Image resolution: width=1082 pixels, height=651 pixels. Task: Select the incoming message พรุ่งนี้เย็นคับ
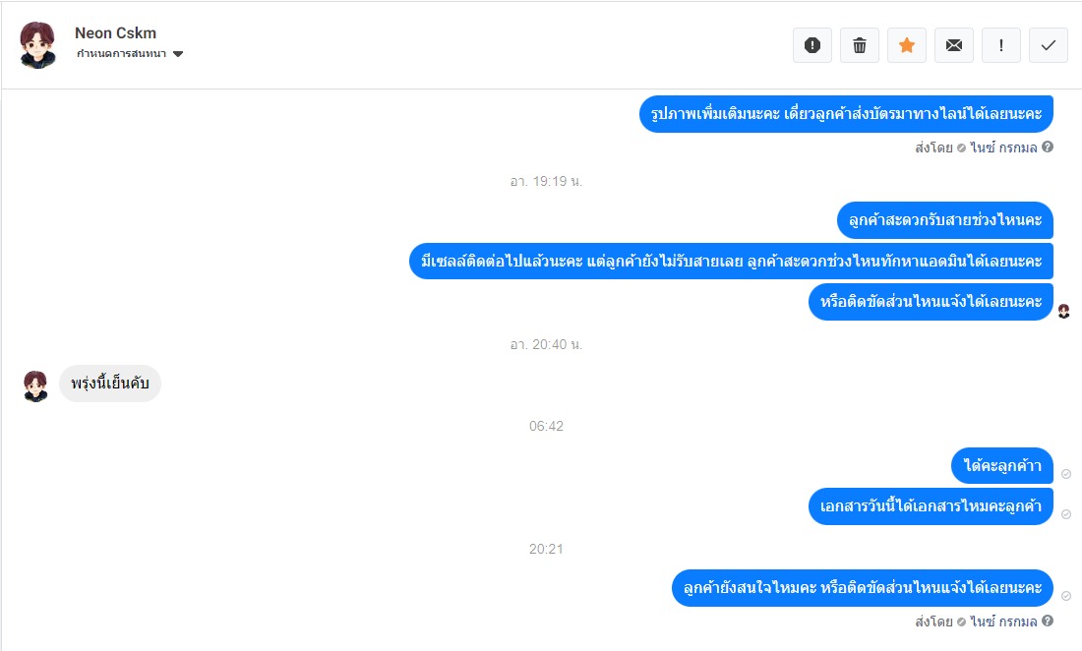(x=110, y=384)
